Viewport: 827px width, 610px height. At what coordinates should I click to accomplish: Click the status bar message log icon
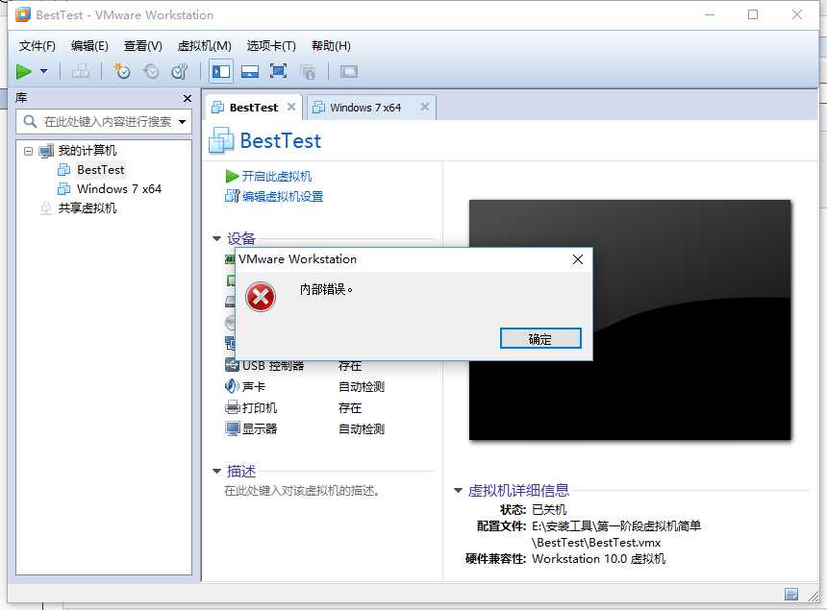(x=791, y=595)
